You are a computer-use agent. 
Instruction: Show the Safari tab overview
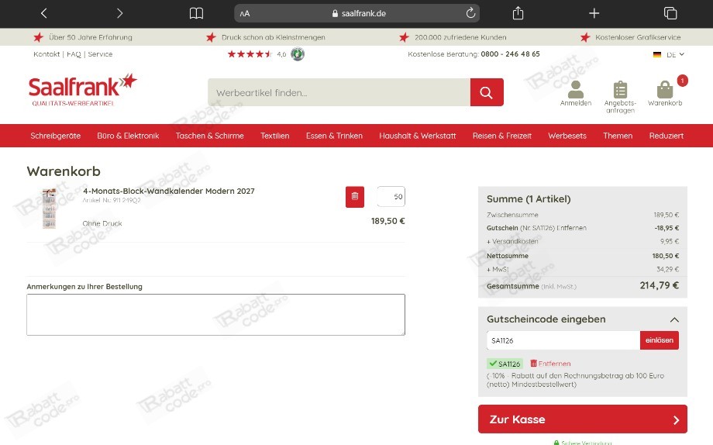point(670,13)
